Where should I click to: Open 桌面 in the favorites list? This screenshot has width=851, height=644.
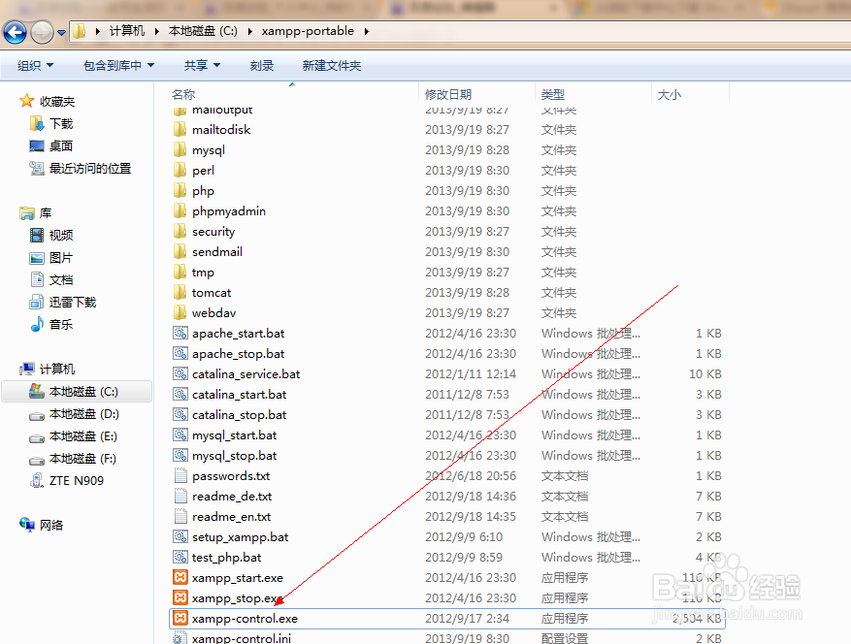51,145
